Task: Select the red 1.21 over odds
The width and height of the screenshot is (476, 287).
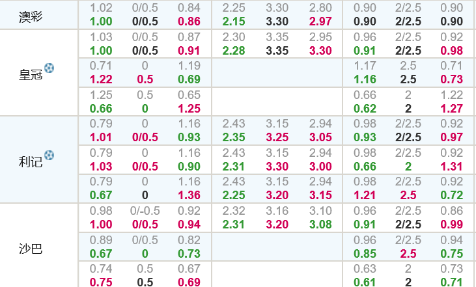Action: 365,195
